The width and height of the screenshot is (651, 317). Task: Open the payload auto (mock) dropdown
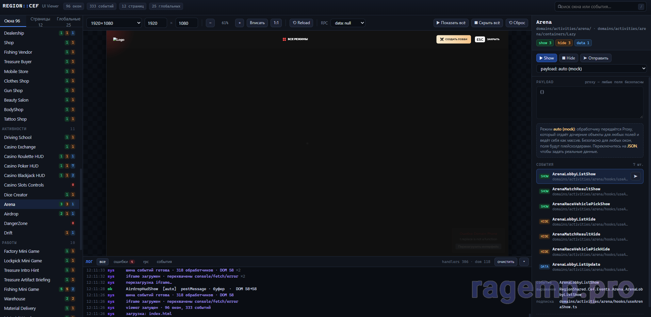coord(591,69)
